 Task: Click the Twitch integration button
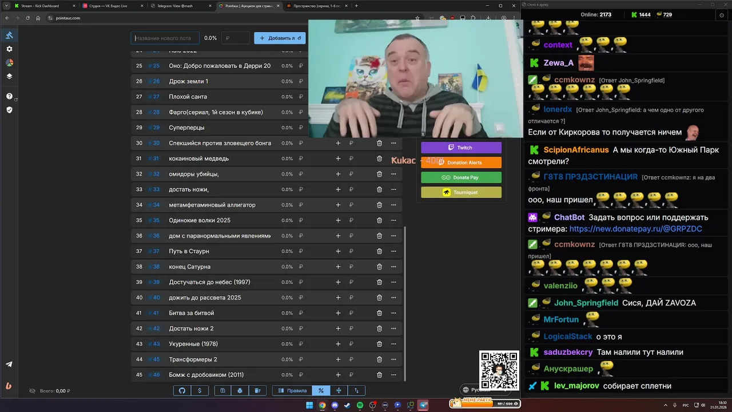pyautogui.click(x=461, y=148)
